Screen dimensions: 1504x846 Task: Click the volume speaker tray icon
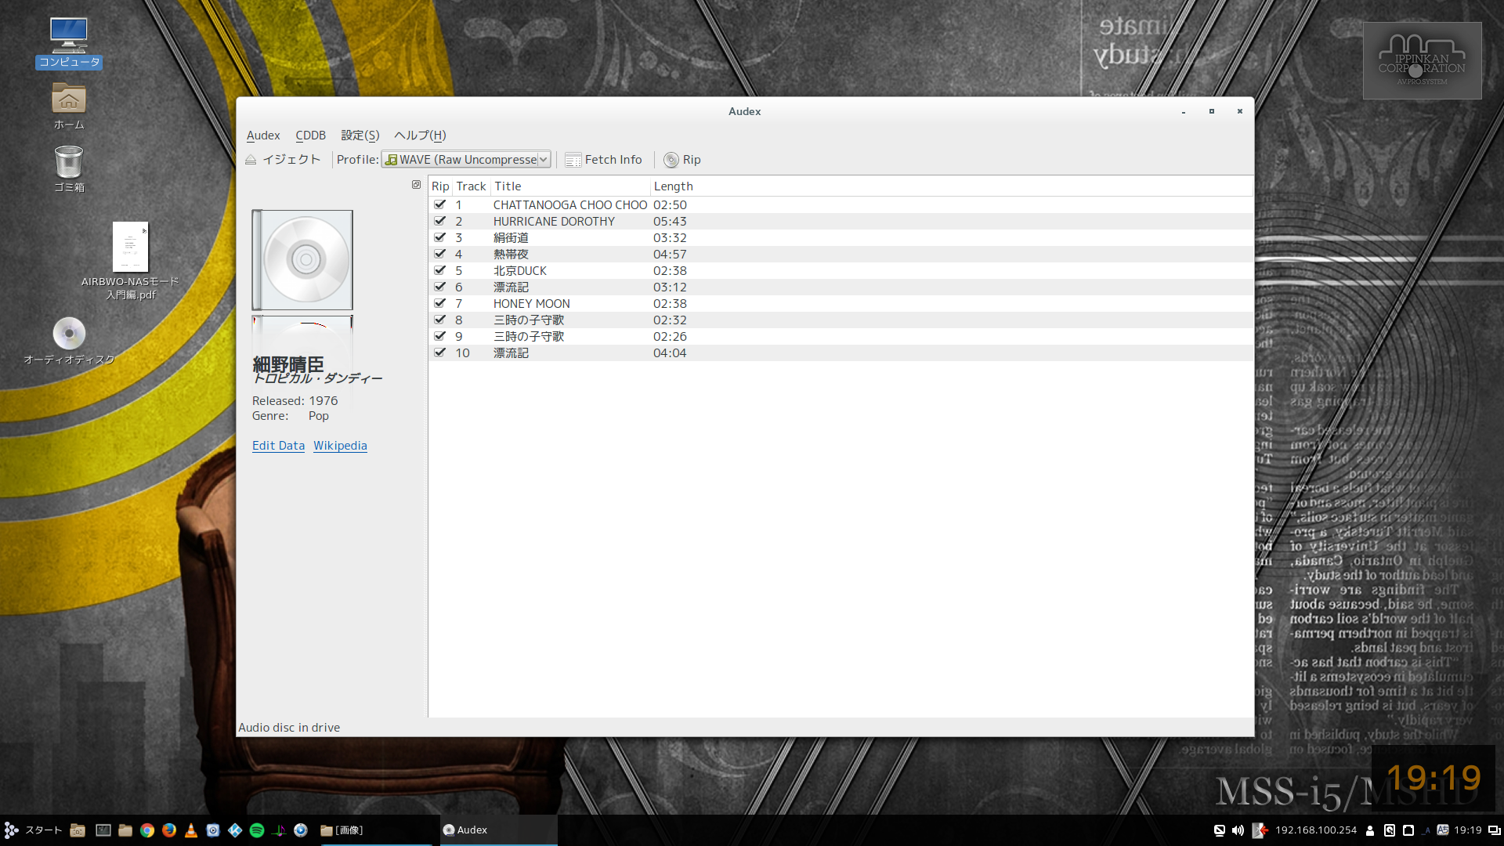(1238, 830)
